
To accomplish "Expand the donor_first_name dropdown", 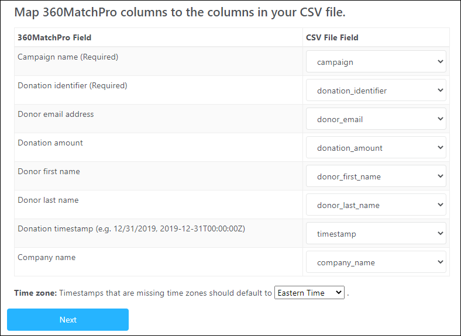I will (376, 176).
